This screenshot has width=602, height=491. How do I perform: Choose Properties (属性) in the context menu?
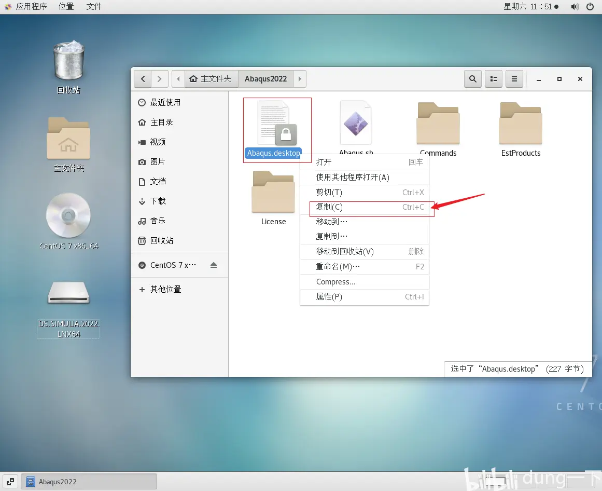point(365,296)
